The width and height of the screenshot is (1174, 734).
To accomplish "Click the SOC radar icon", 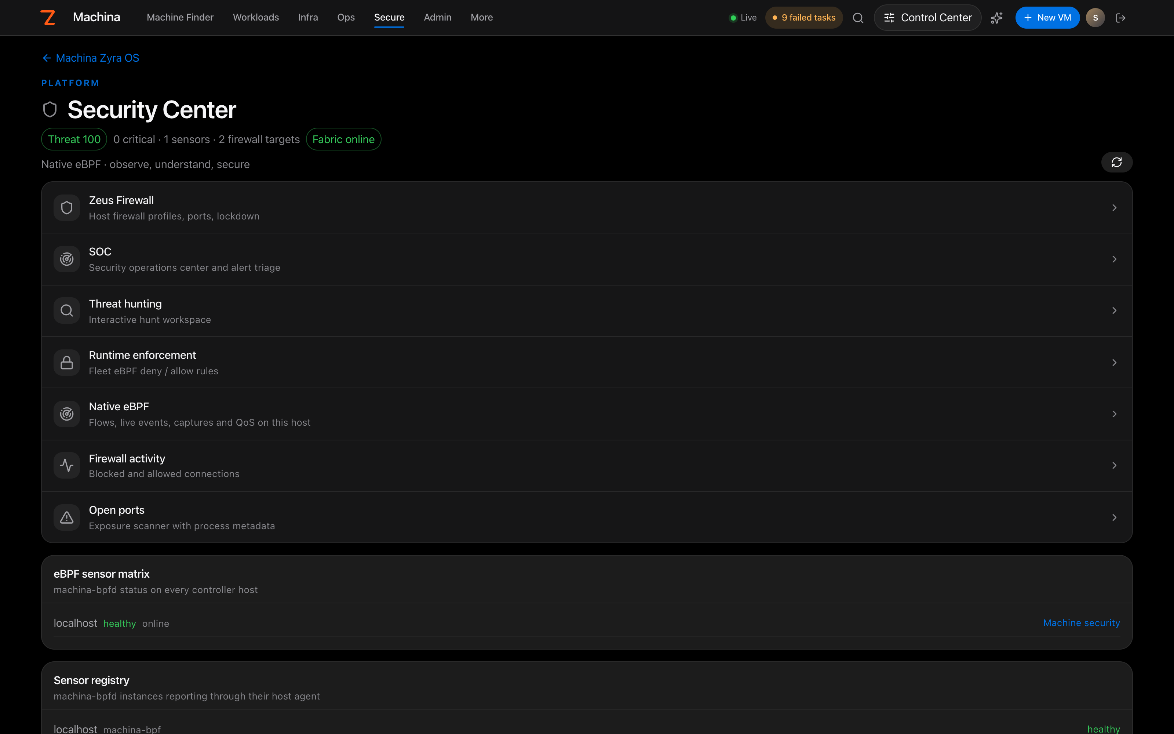I will click(66, 259).
